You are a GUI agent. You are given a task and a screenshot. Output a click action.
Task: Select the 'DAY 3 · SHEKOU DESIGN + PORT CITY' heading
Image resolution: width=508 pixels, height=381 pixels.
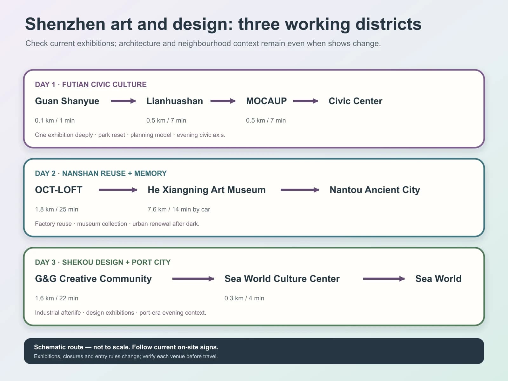click(103, 262)
